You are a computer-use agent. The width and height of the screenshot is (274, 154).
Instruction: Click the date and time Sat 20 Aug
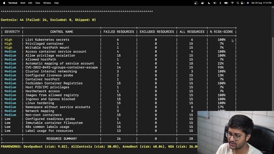261,3
